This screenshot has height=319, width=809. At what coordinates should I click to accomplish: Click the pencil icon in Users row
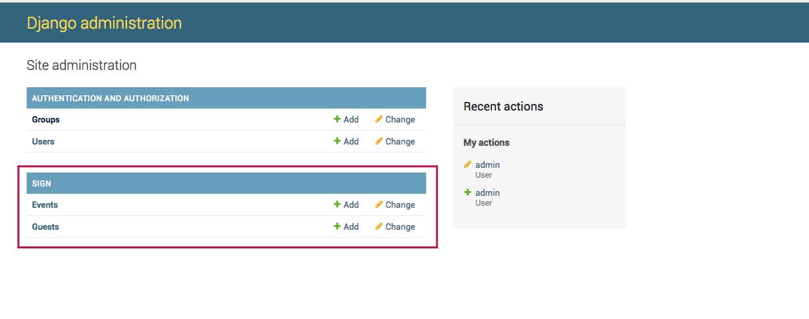(x=379, y=141)
